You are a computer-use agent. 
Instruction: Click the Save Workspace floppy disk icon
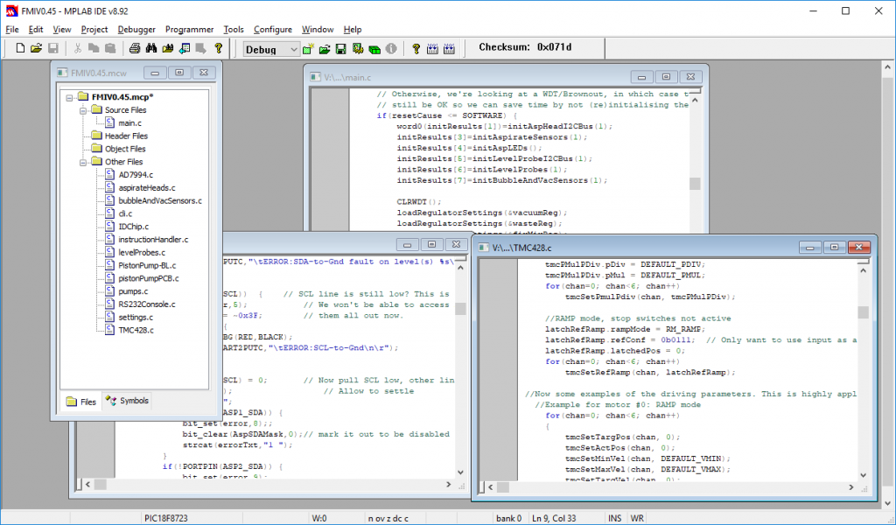click(x=340, y=49)
